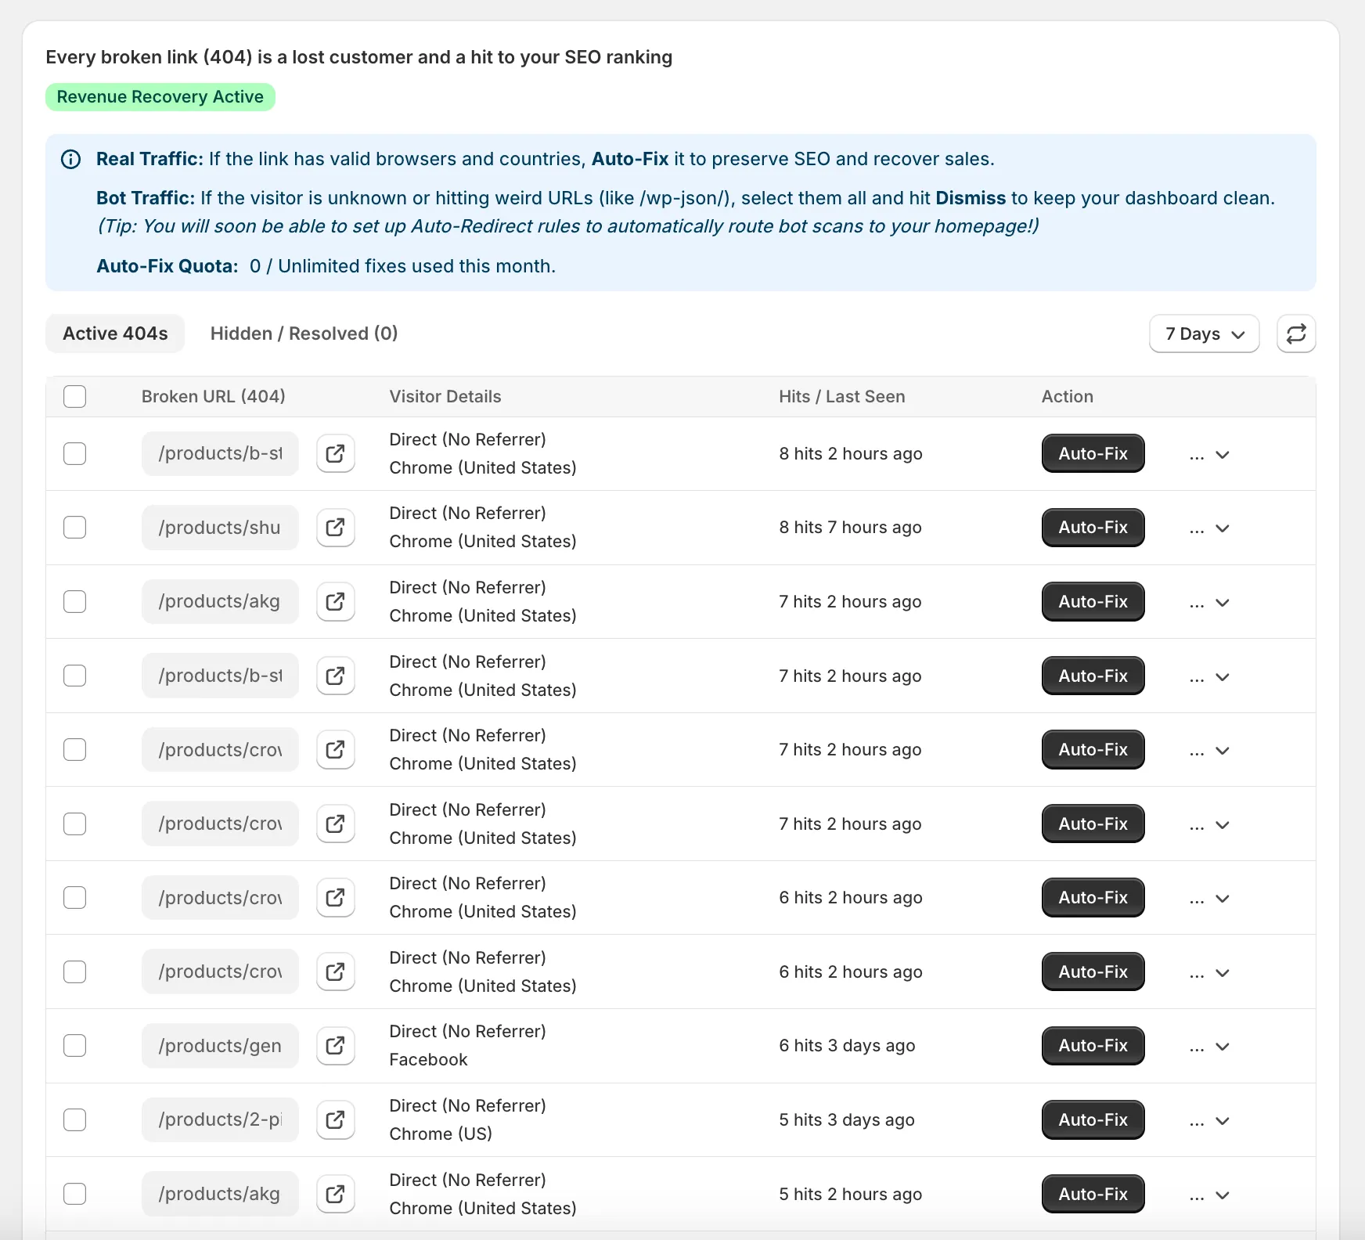Auto-Fix the /products/shu broken link

tap(1093, 528)
